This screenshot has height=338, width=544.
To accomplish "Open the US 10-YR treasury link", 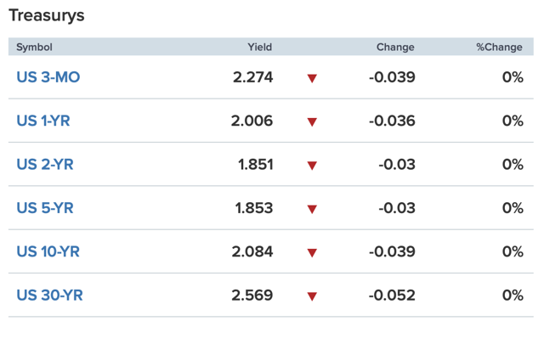I will [48, 251].
